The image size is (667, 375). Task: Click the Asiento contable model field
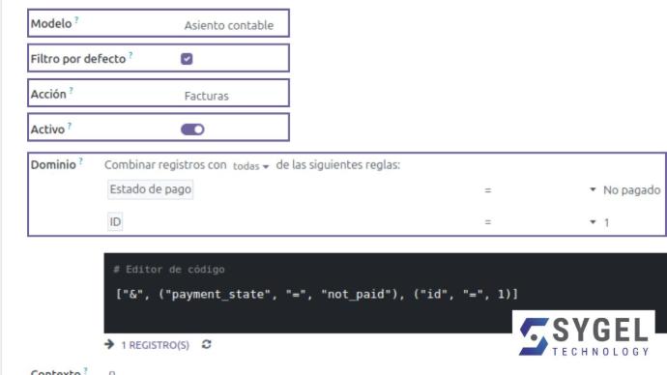229,25
